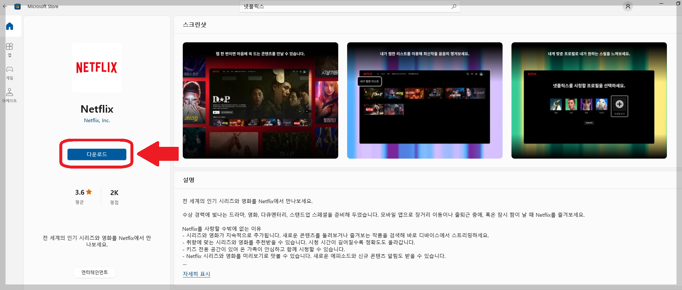The height and width of the screenshot is (290, 682).
Task: Minimize the Microsoft Store window
Action: (661, 3)
